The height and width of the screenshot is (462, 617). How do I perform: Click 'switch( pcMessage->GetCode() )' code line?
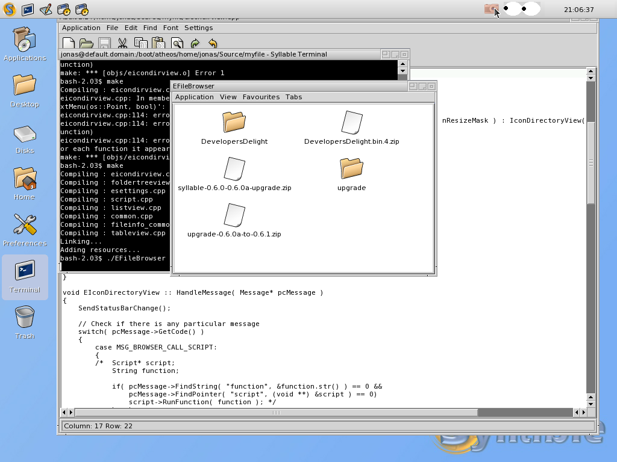(141, 331)
